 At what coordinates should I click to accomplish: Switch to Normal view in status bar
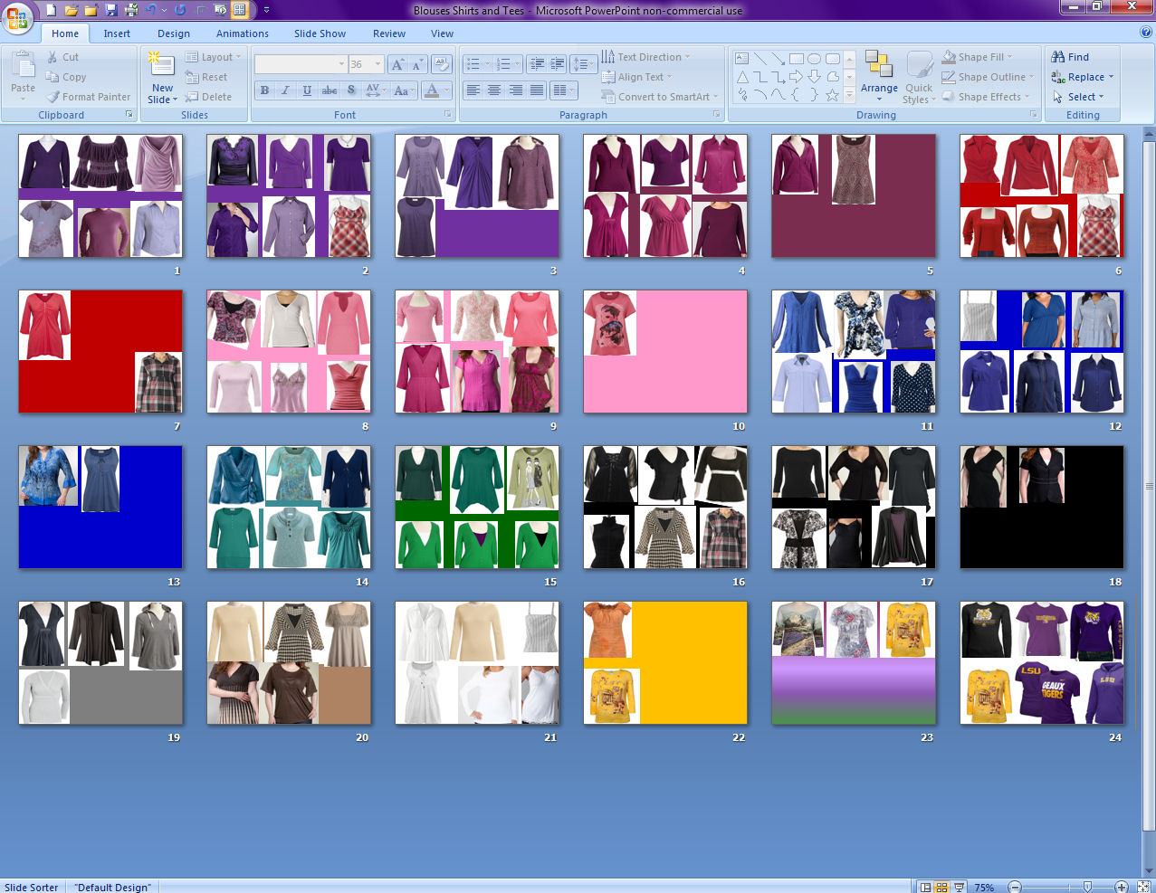925,887
